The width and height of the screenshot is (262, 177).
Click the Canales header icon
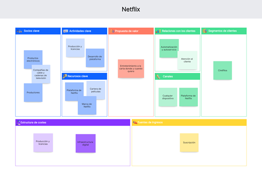coord(158,76)
